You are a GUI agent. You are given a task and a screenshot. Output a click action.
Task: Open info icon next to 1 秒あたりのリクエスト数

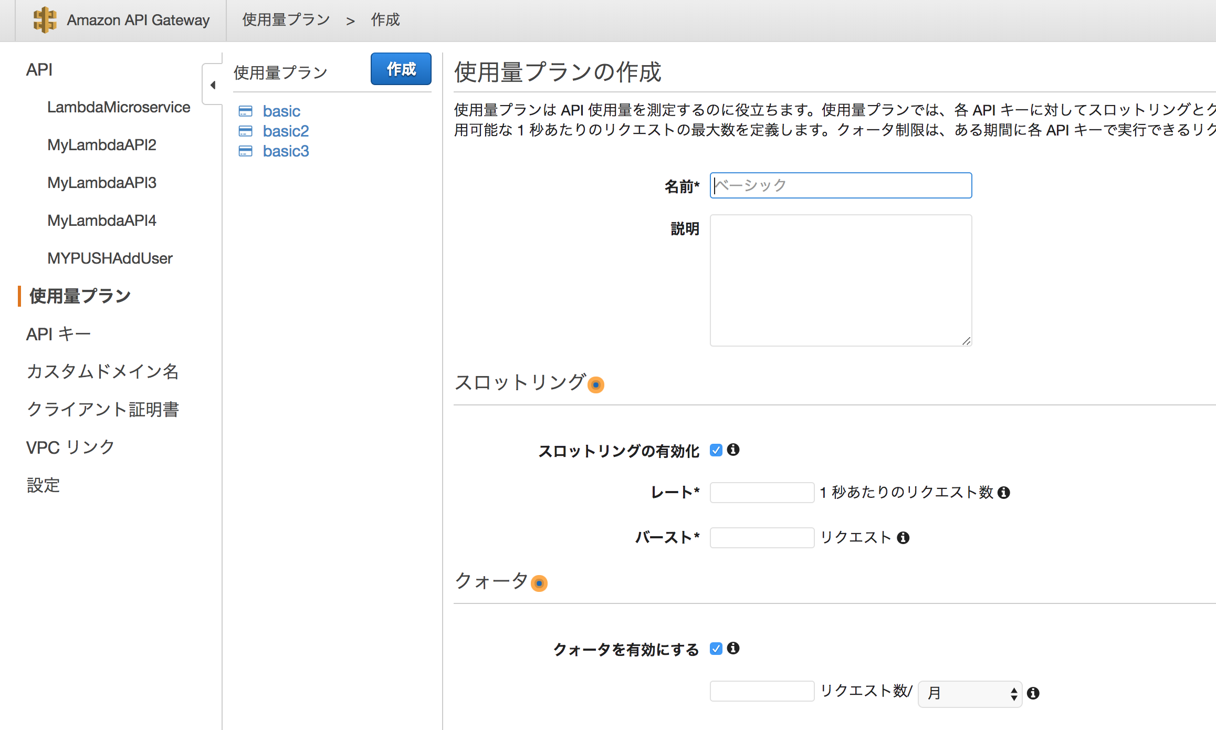1004,493
